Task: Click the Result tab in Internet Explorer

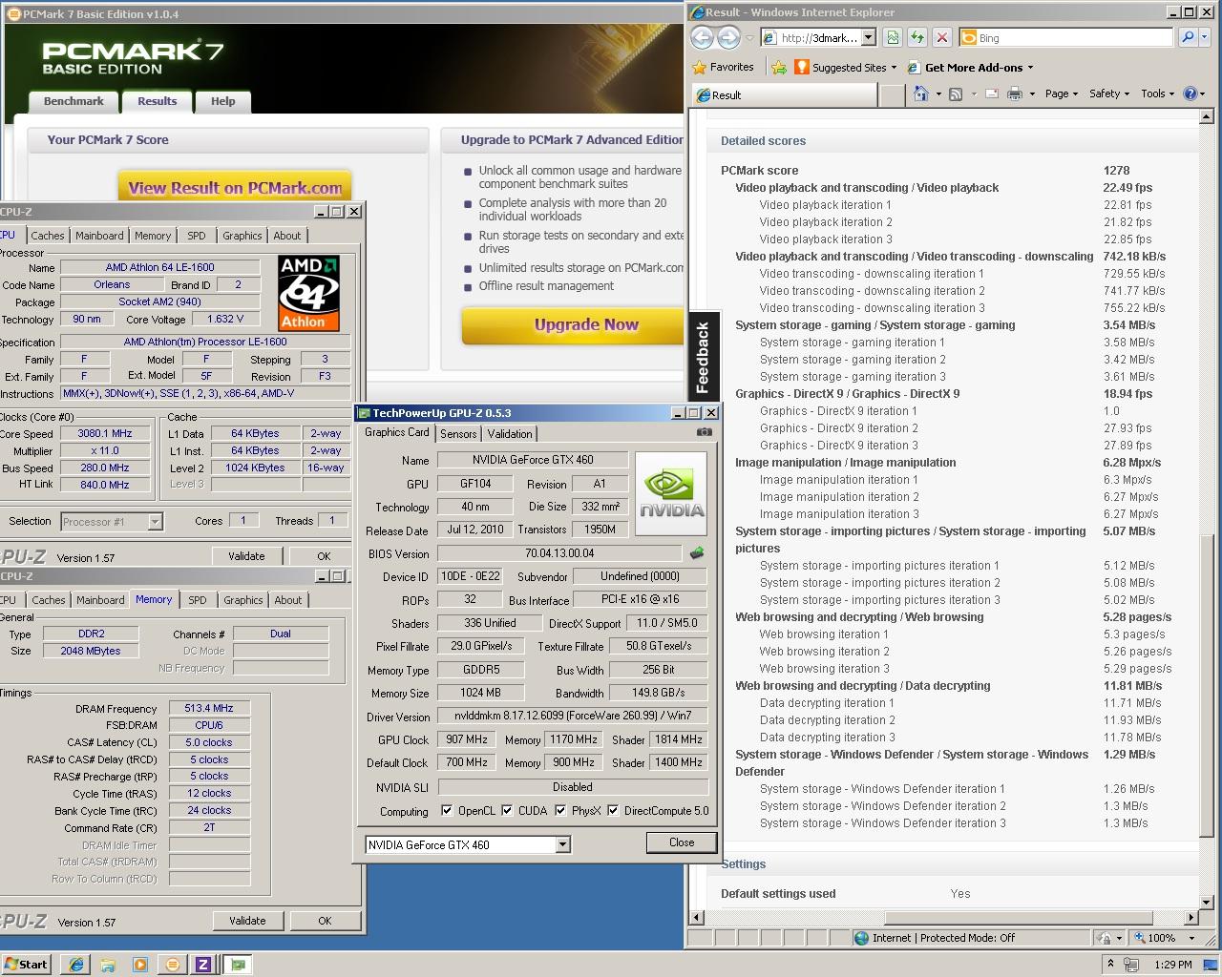Action: [x=783, y=94]
